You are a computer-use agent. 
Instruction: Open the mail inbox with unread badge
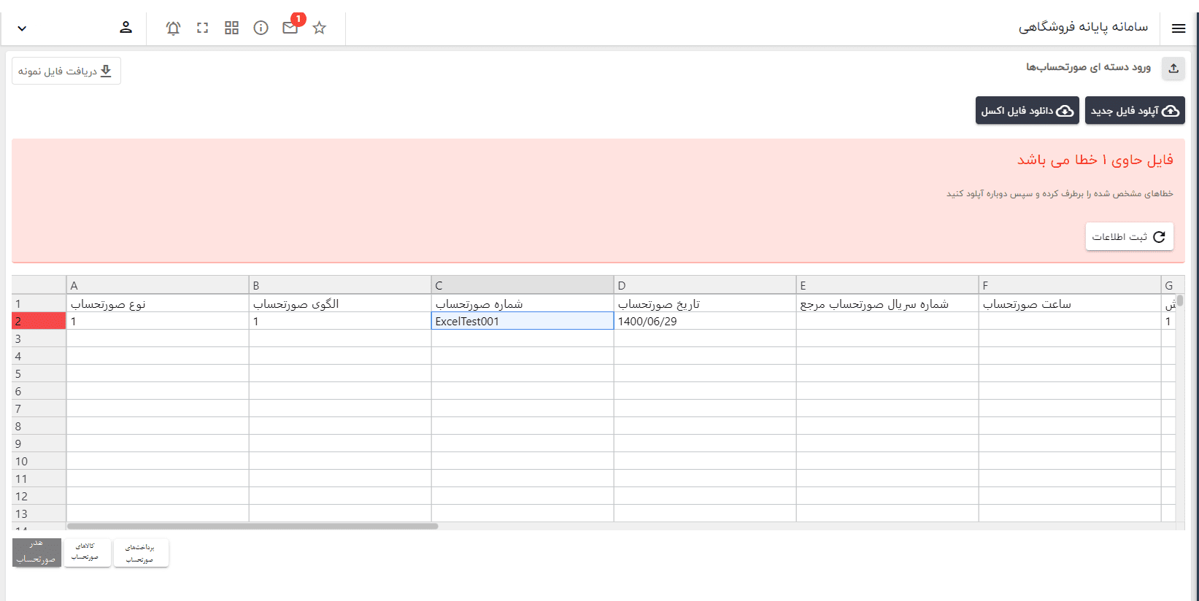click(290, 28)
